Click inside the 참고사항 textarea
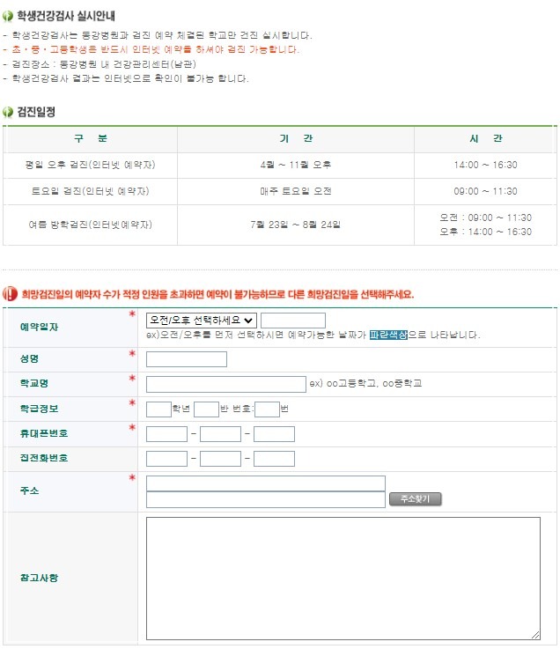560x649 pixels. [x=343, y=579]
